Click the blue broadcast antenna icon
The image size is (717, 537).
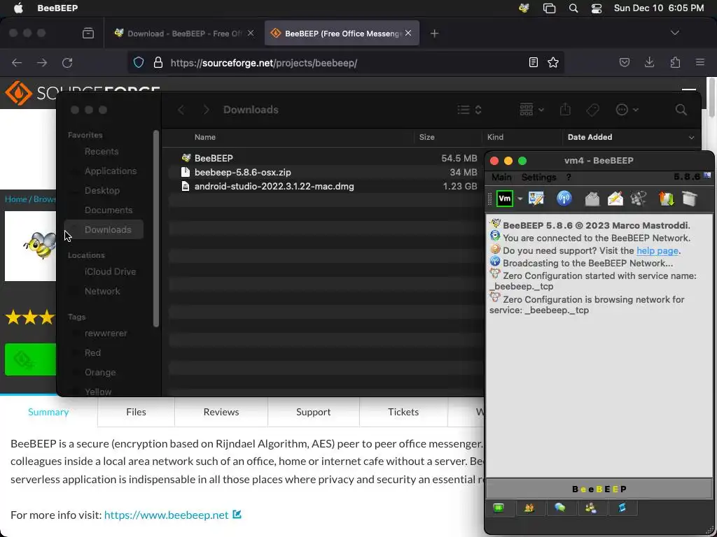[x=564, y=198]
